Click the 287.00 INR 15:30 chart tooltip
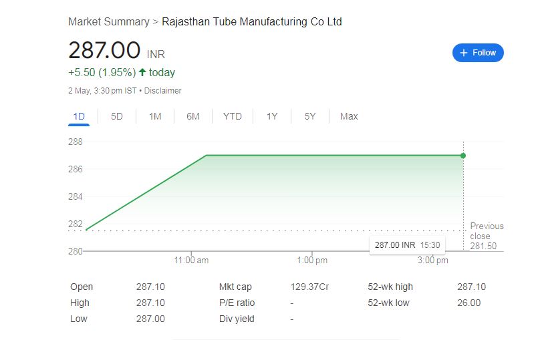This screenshot has width=538, height=340. click(407, 245)
